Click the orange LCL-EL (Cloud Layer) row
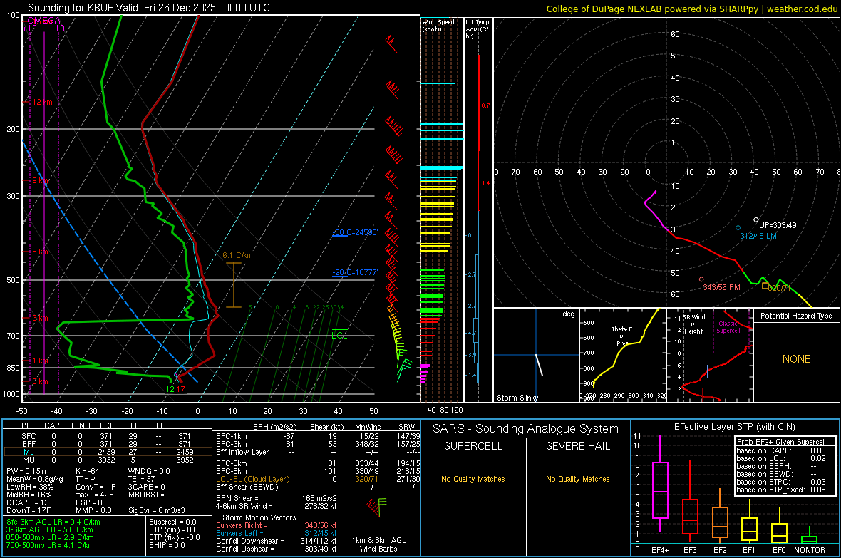Image resolution: width=841 pixels, height=558 pixels. [318, 479]
